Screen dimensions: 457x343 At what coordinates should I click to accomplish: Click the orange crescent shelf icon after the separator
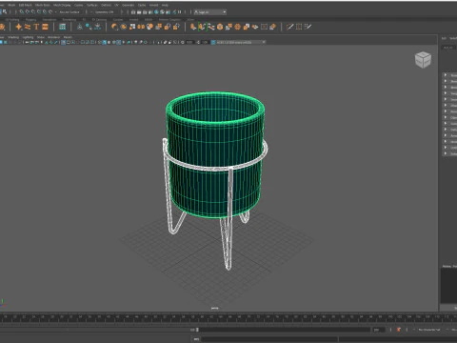[114, 27]
